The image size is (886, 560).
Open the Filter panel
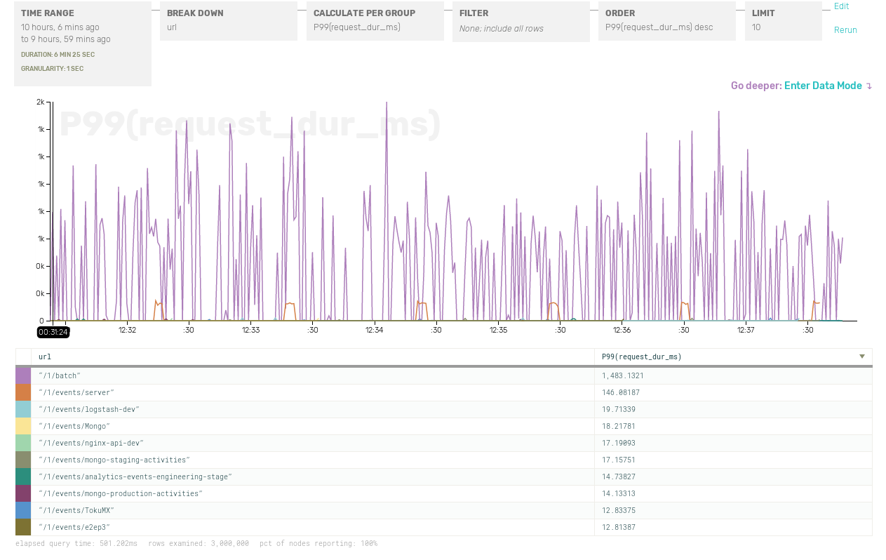pos(521,22)
